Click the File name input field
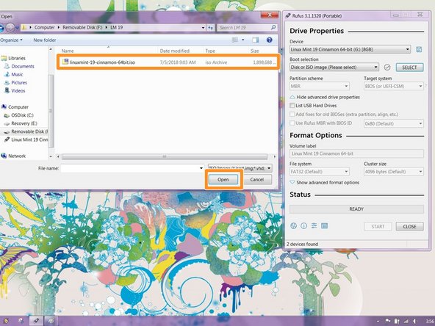 click(x=129, y=168)
